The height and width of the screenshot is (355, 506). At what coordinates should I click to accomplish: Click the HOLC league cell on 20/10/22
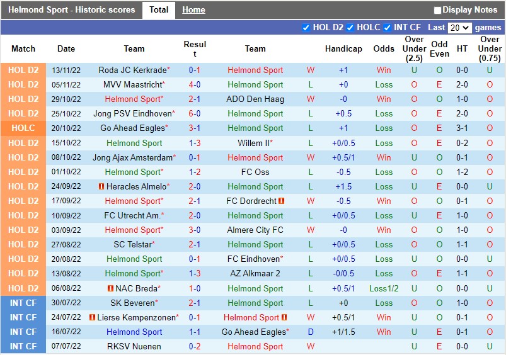coord(23,128)
